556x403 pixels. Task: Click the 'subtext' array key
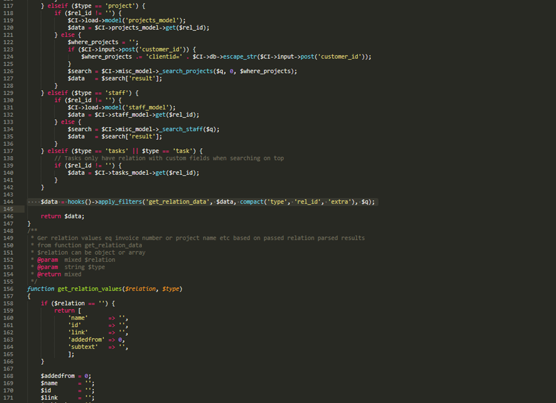point(83,347)
